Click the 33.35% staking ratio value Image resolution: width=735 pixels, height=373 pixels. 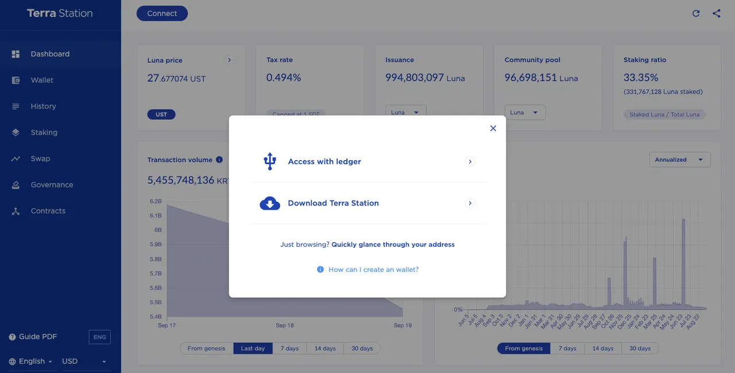pos(641,77)
